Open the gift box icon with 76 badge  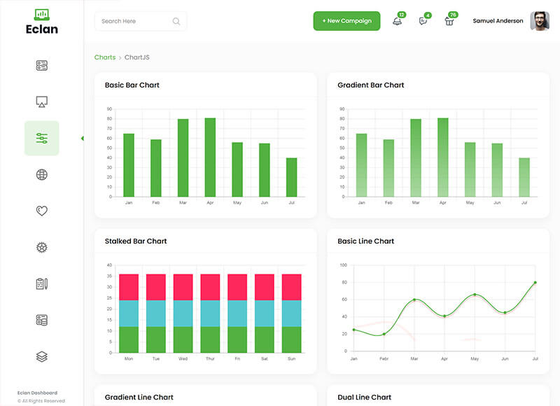tap(449, 21)
